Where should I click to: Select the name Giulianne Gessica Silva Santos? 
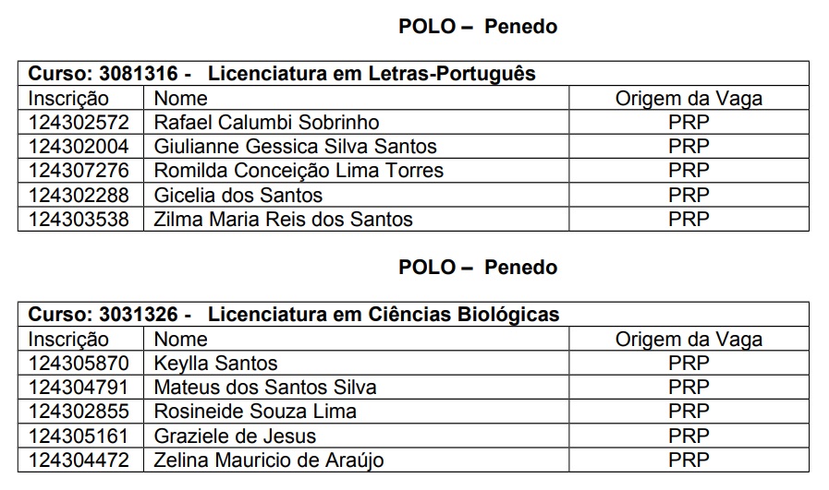coord(295,147)
